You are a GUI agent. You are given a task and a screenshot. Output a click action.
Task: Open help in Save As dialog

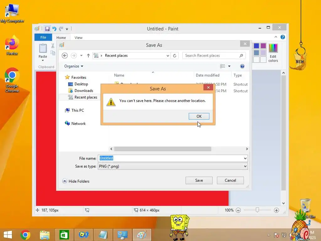(242, 66)
